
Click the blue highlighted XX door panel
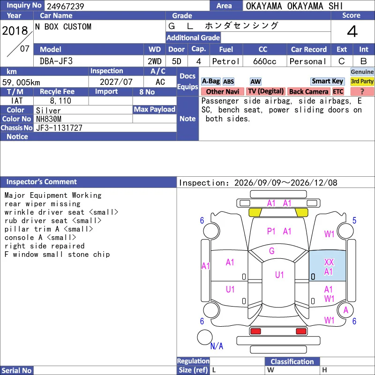coord(327,266)
